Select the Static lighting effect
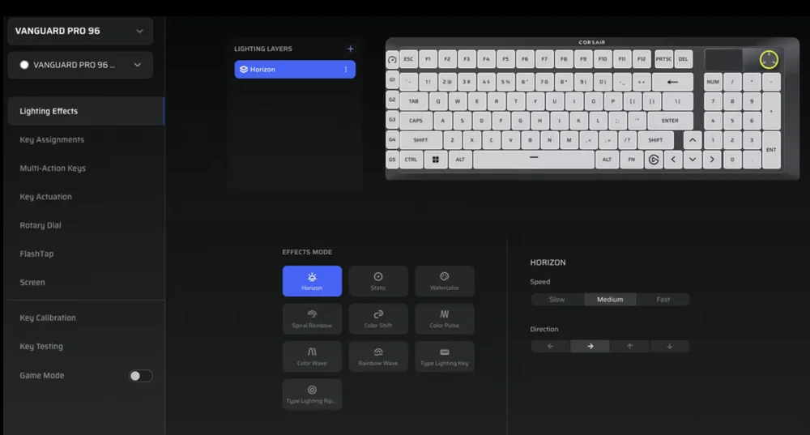This screenshot has height=435, width=810. tap(378, 281)
